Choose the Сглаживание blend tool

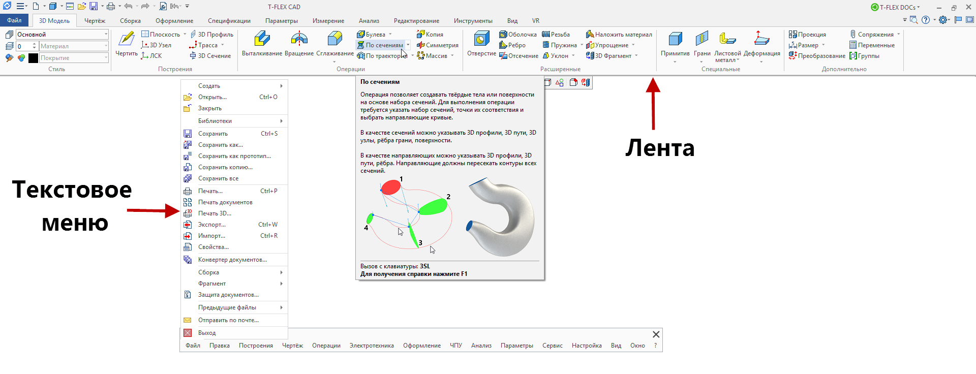335,44
